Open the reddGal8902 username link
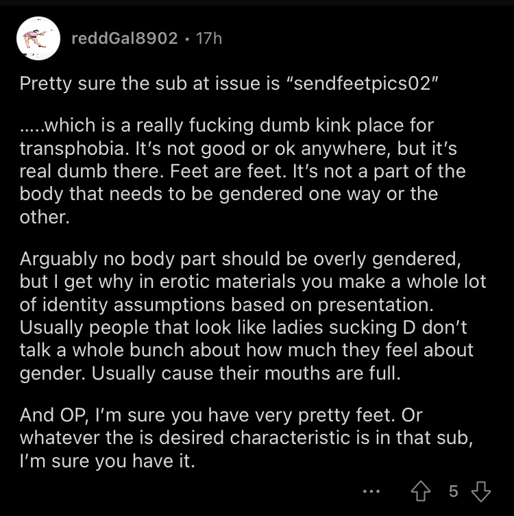The image size is (514, 516). pyautogui.click(x=125, y=38)
